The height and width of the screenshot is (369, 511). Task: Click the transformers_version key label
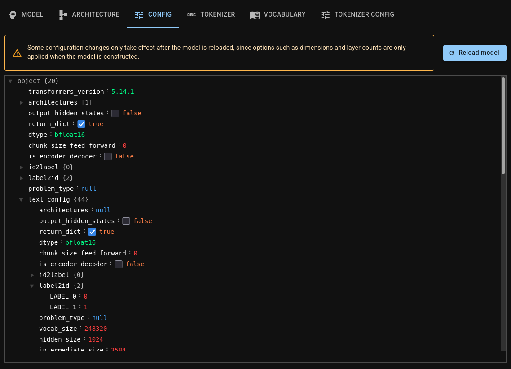[x=66, y=92]
